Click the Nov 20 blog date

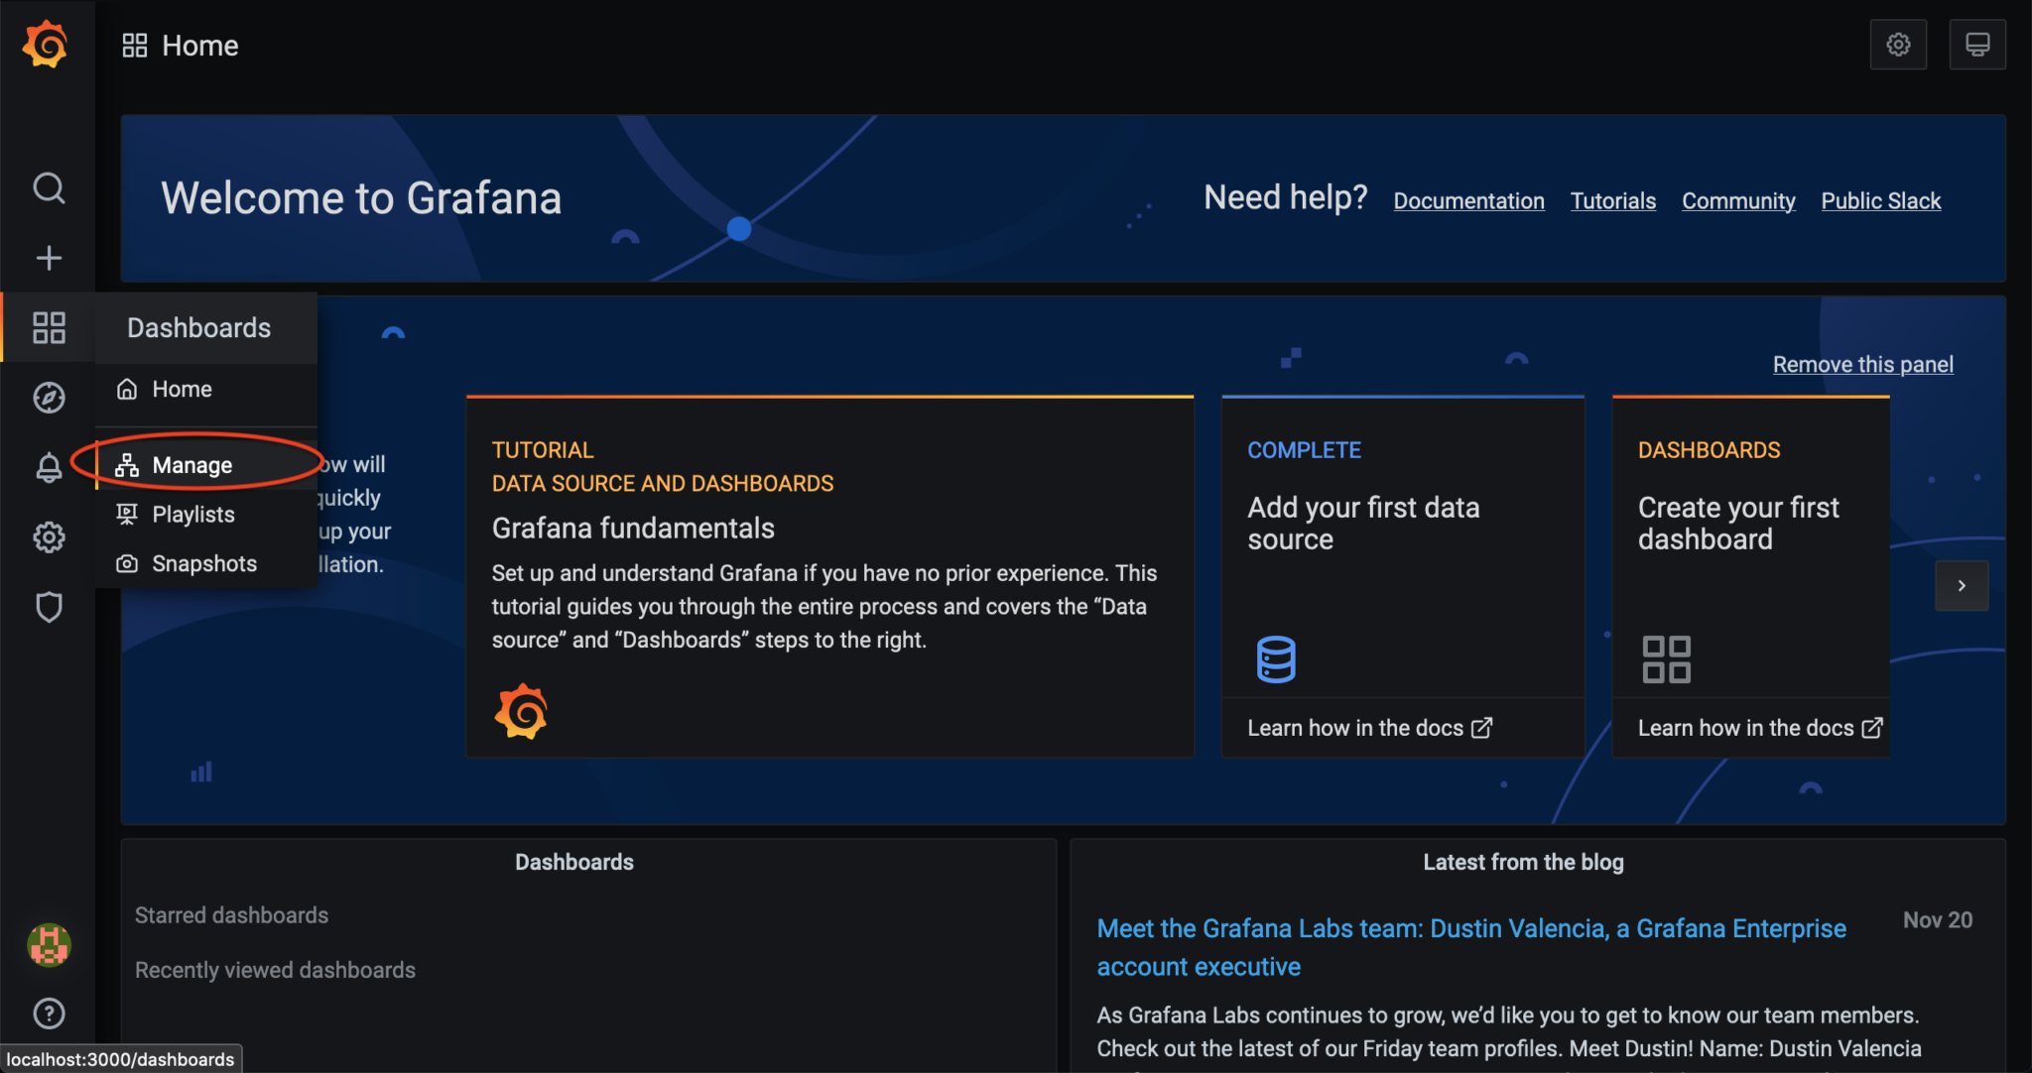point(1937,920)
